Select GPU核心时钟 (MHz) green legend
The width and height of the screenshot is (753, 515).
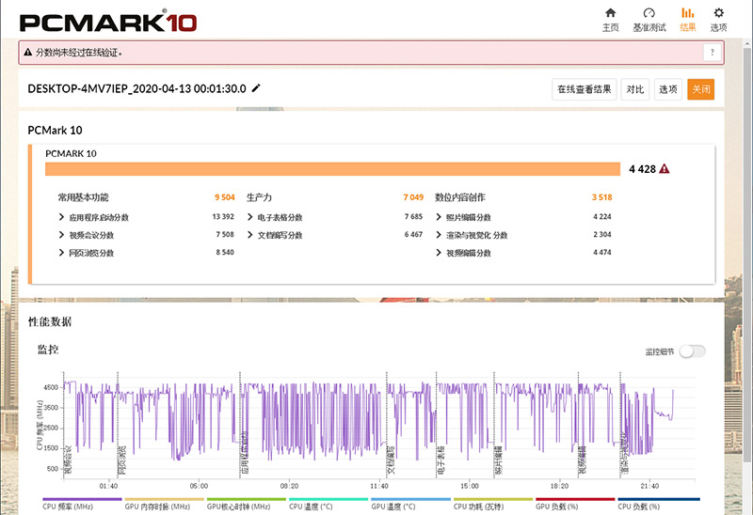click(247, 504)
